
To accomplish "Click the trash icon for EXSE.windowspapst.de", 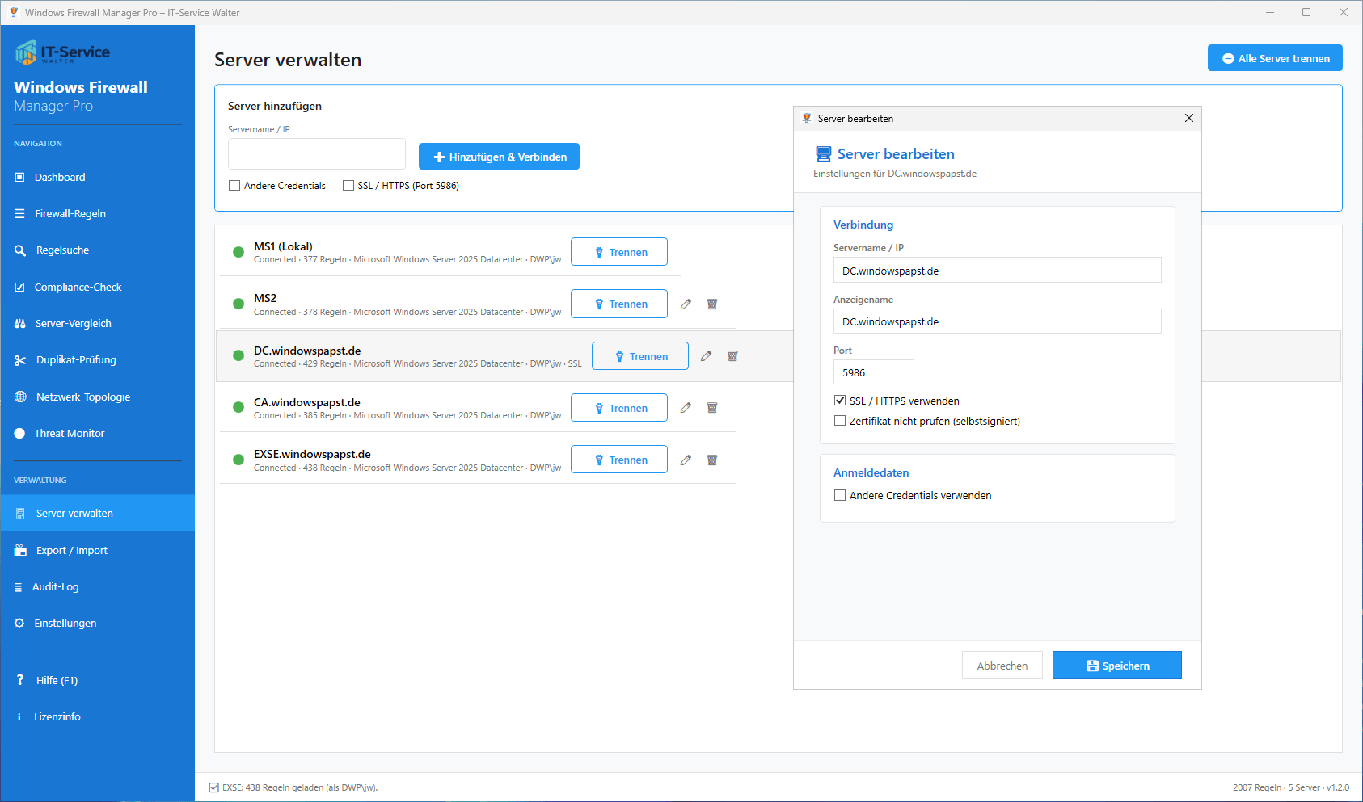I will pos(712,460).
